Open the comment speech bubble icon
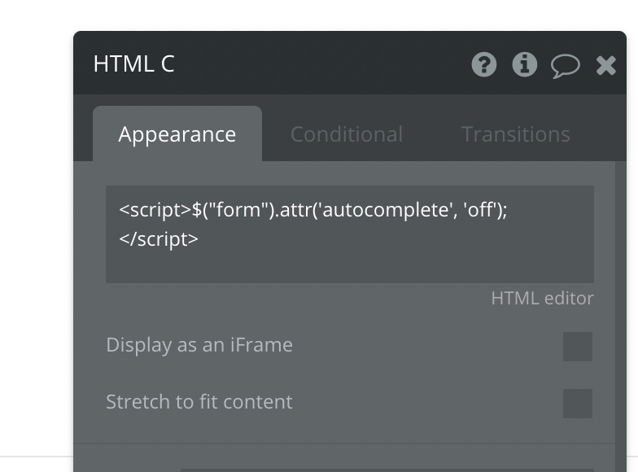This screenshot has height=472, width=638. (x=566, y=65)
